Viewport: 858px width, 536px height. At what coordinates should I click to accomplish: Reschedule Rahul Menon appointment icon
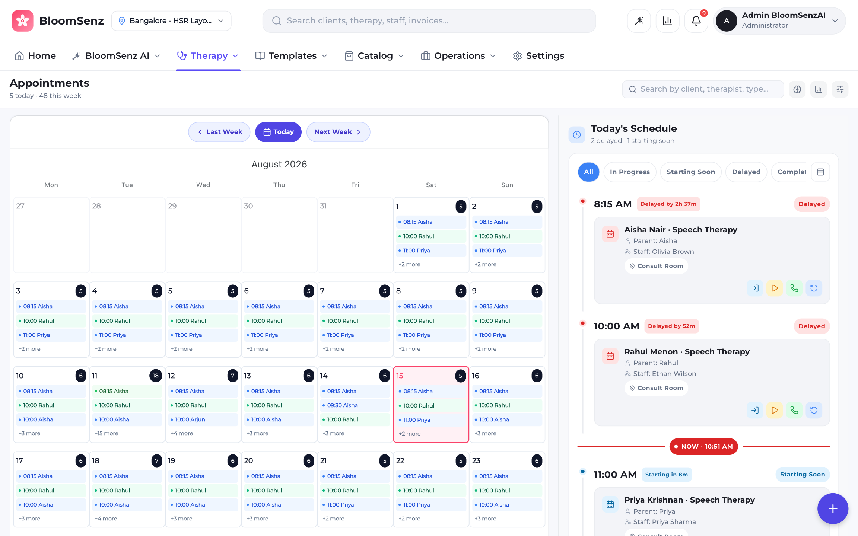point(814,410)
